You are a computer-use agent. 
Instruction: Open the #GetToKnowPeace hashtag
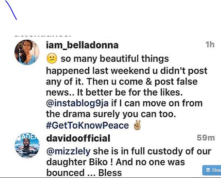point(87,125)
